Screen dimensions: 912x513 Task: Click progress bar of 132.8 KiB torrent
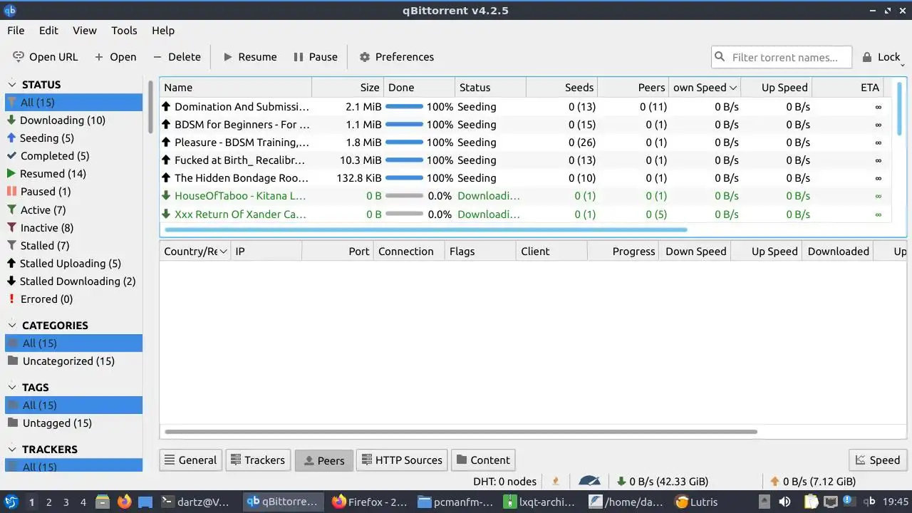[x=404, y=178]
